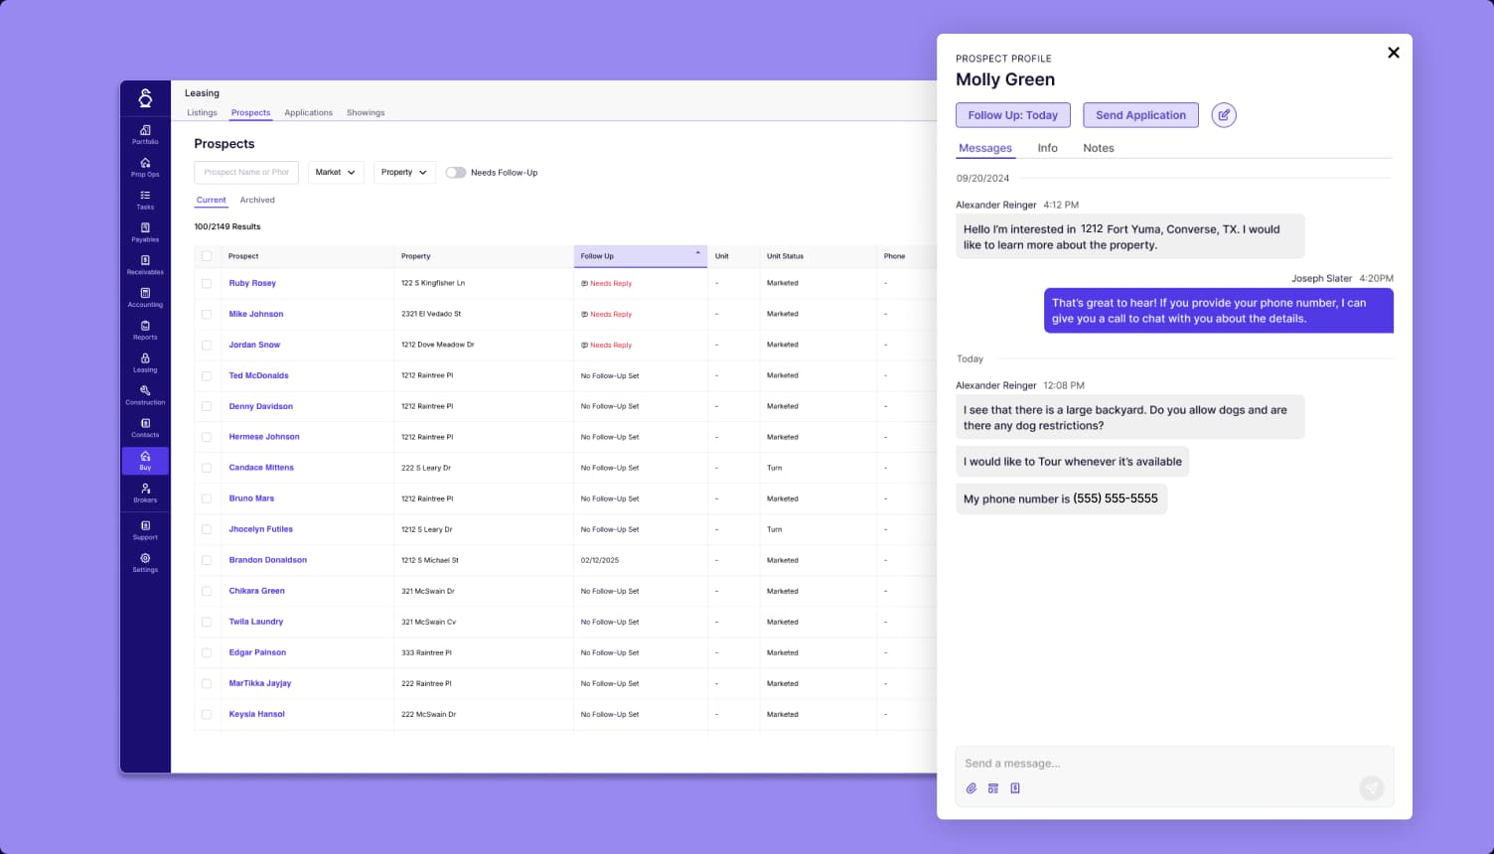Click the Send Application button
The width and height of the screenshot is (1494, 854).
[1140, 115]
